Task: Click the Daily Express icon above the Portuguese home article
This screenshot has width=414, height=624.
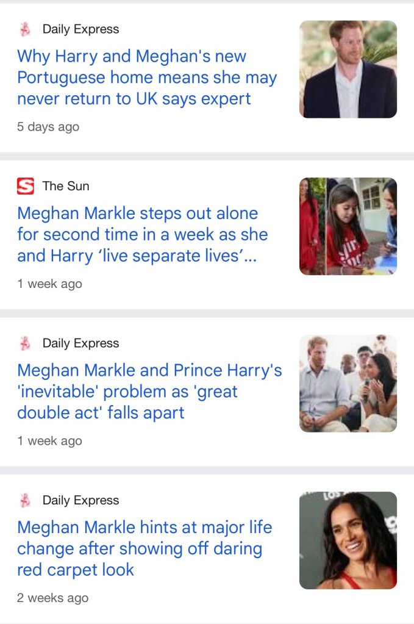Action: tap(25, 29)
